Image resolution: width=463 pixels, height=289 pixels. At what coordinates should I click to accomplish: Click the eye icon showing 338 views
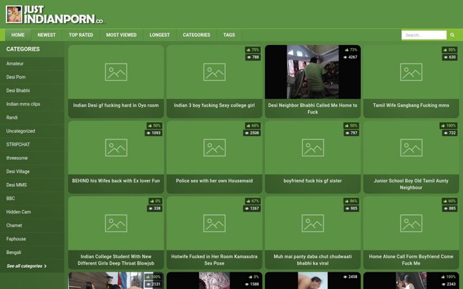point(150,209)
